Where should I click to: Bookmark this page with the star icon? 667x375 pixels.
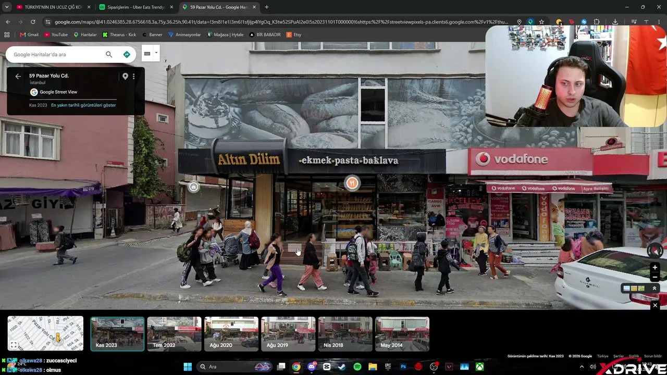pyautogui.click(x=542, y=22)
